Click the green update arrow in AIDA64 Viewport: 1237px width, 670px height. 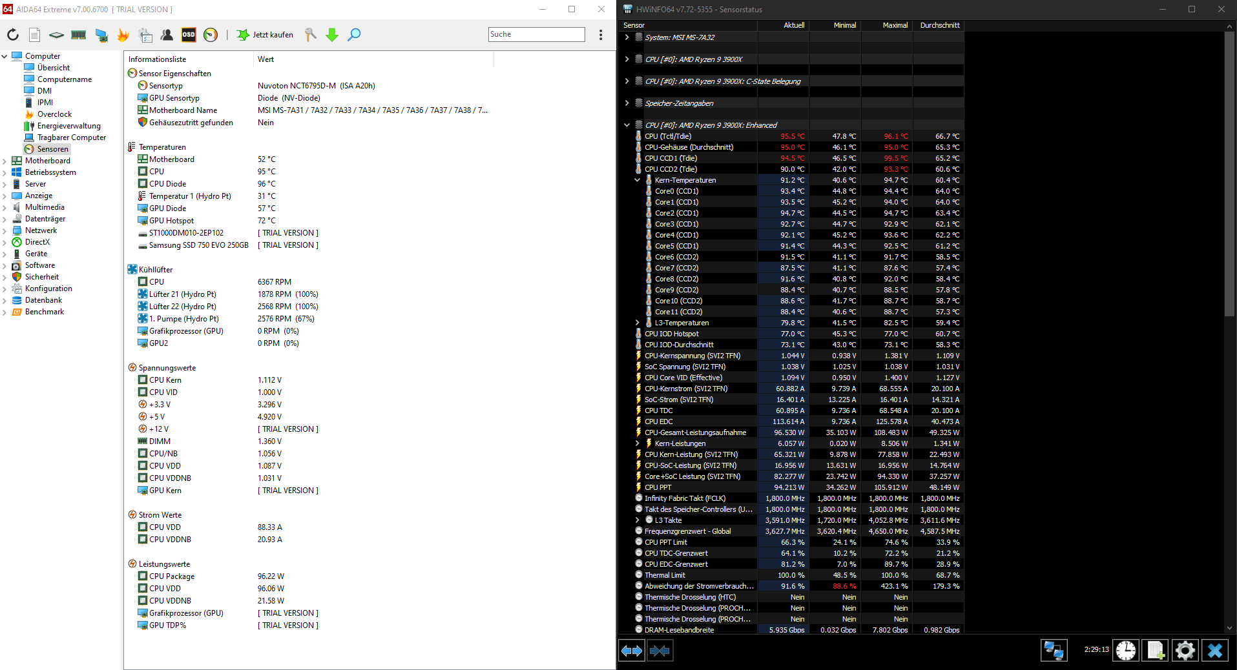pyautogui.click(x=332, y=35)
